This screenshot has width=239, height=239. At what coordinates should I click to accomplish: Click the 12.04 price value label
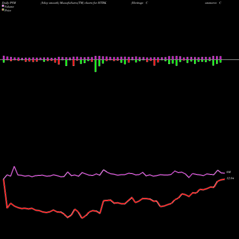click(x=230, y=178)
